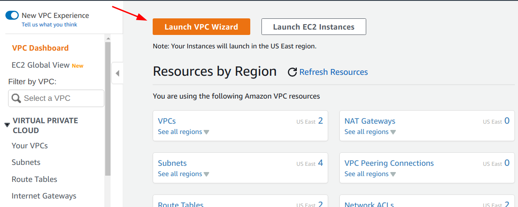Open the 'Tell us what you think' link
Image resolution: width=518 pixels, height=207 pixels.
49,25
